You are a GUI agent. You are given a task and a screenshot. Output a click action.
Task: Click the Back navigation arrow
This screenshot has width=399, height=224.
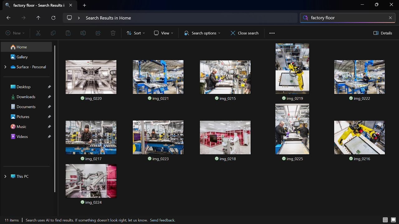click(8, 18)
